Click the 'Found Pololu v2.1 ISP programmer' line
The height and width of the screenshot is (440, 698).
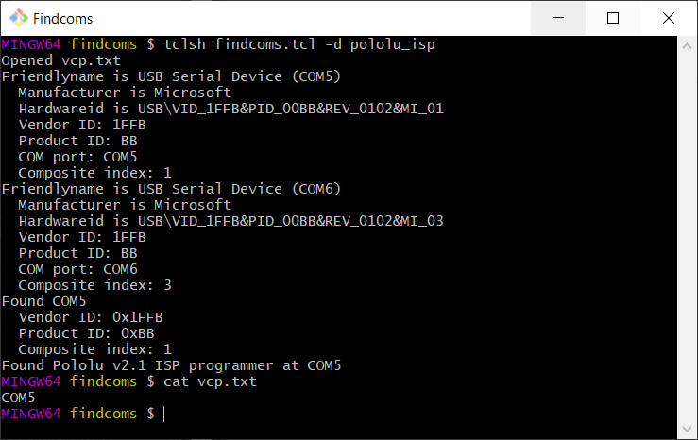coord(171,365)
